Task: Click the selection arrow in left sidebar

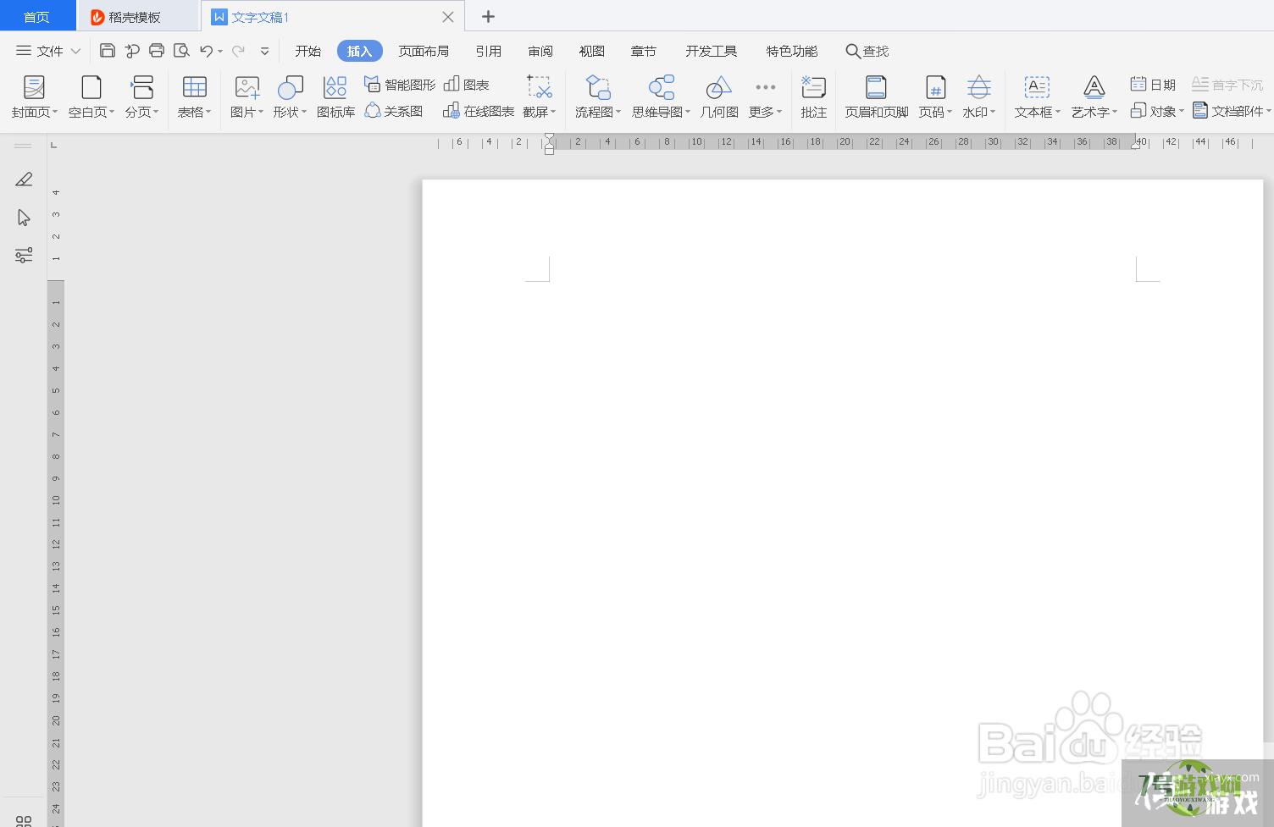Action: click(x=24, y=218)
